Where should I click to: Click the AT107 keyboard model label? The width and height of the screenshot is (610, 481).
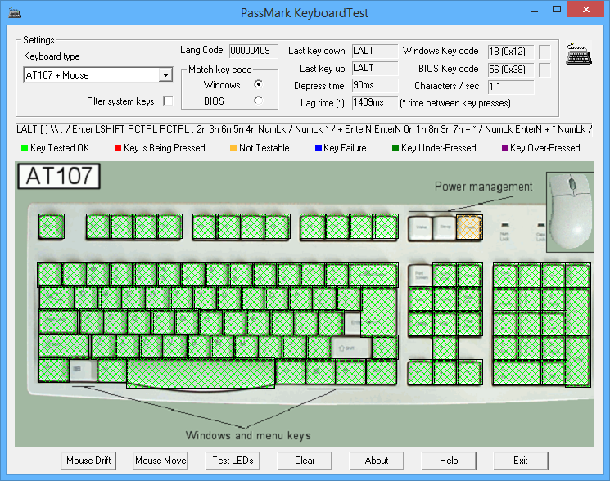(x=59, y=176)
